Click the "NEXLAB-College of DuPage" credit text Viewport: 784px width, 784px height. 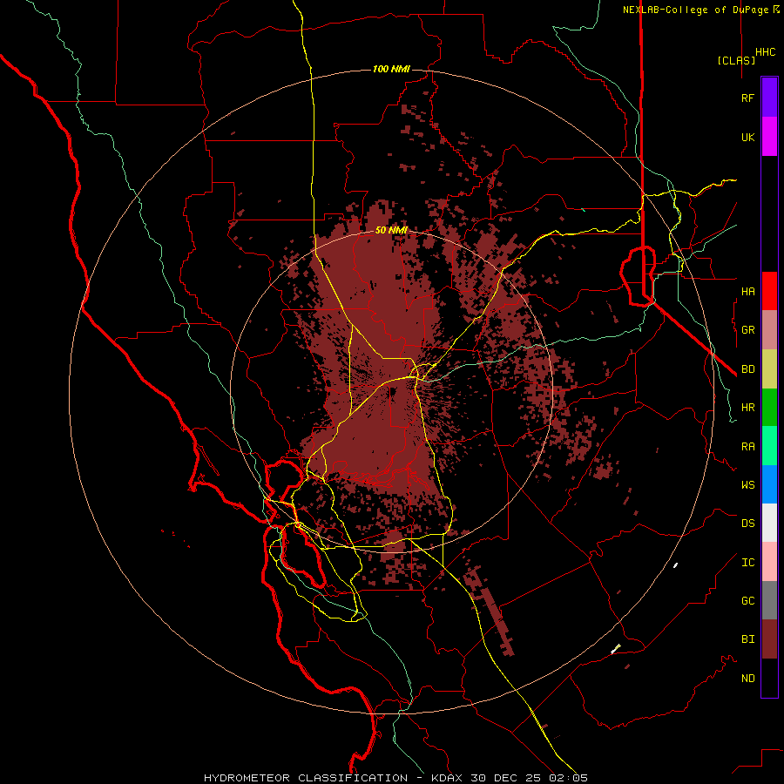coord(695,10)
